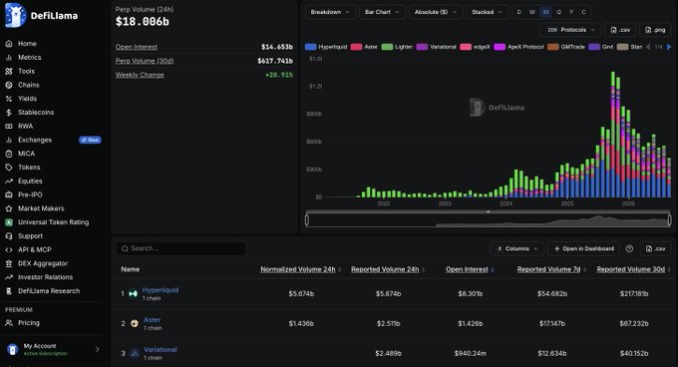Click the New badge beside Exchanges
This screenshot has width=678, height=367.
90,140
